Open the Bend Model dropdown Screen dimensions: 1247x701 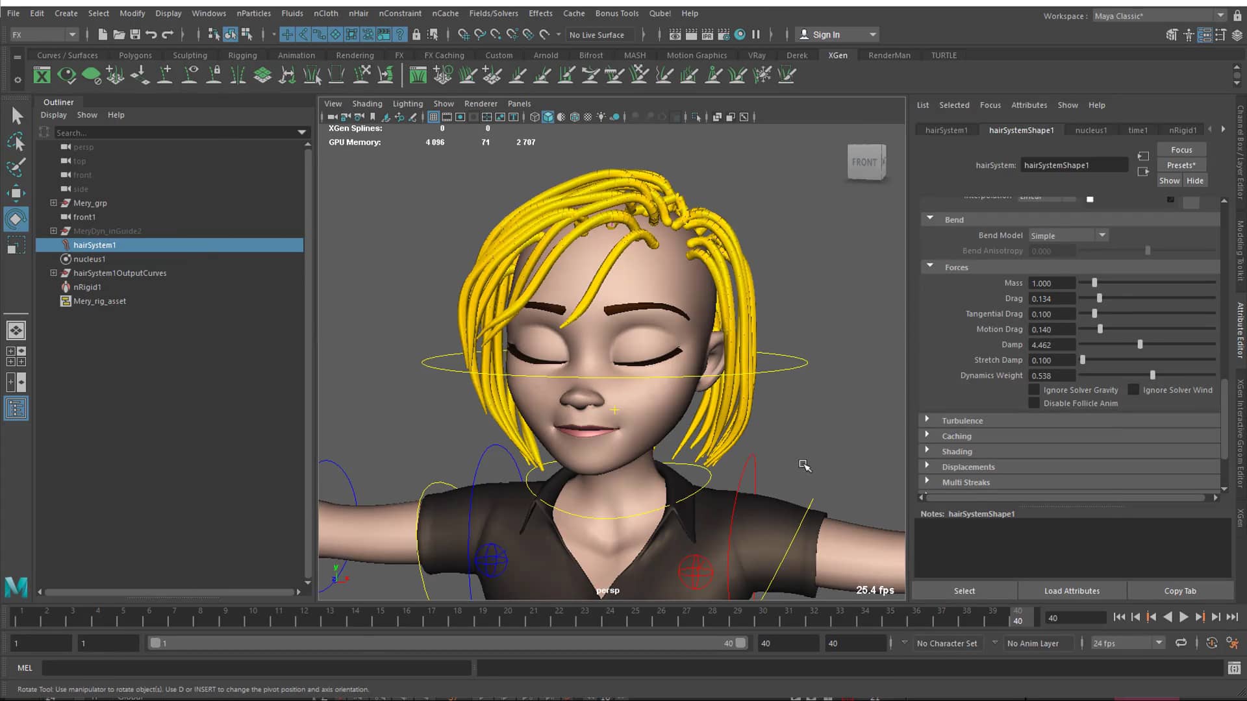pyautogui.click(x=1102, y=235)
